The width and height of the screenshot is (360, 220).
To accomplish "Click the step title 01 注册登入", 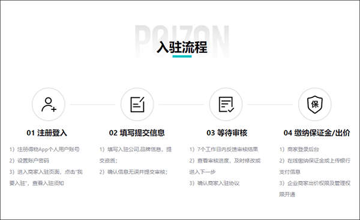I will coord(47,133).
